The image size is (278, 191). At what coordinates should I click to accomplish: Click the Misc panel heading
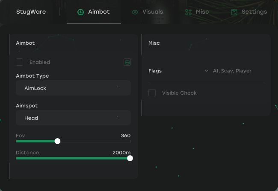coord(154,43)
